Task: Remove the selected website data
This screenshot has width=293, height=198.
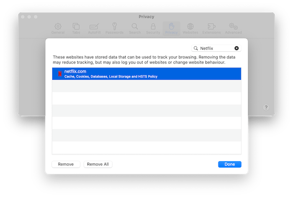Action: [x=66, y=164]
